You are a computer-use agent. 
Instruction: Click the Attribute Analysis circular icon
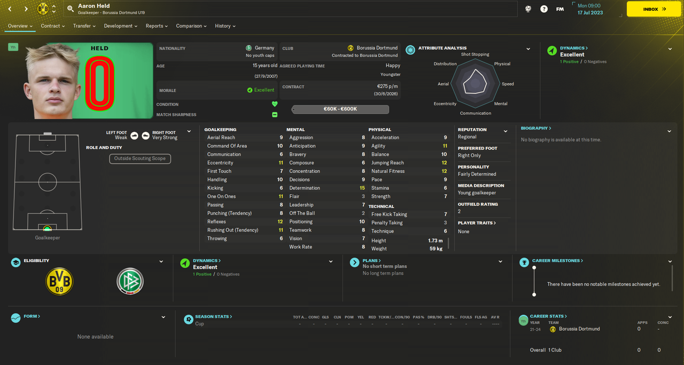pos(410,50)
